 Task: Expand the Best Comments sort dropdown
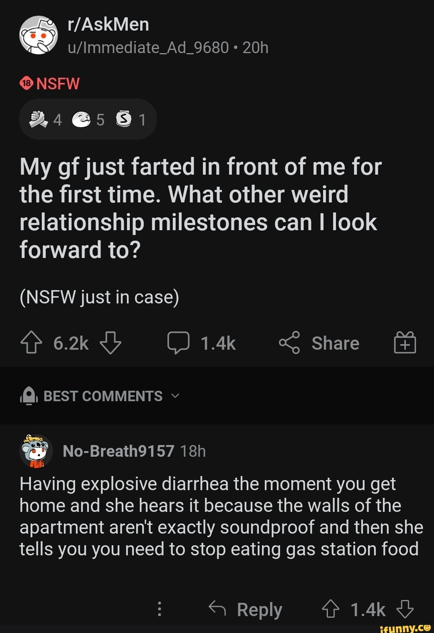click(x=103, y=396)
